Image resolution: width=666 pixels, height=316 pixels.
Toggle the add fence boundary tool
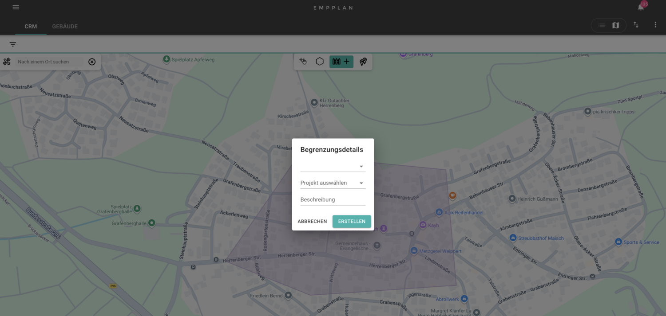341,62
